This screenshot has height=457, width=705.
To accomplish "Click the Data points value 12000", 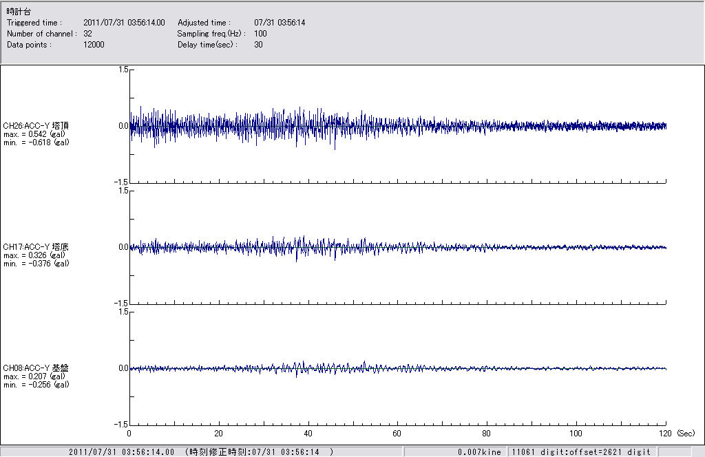I will (94, 45).
